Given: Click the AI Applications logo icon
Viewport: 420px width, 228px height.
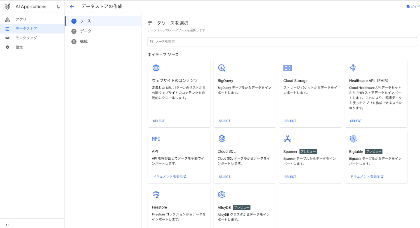Looking at the screenshot, I should pos(7,7).
